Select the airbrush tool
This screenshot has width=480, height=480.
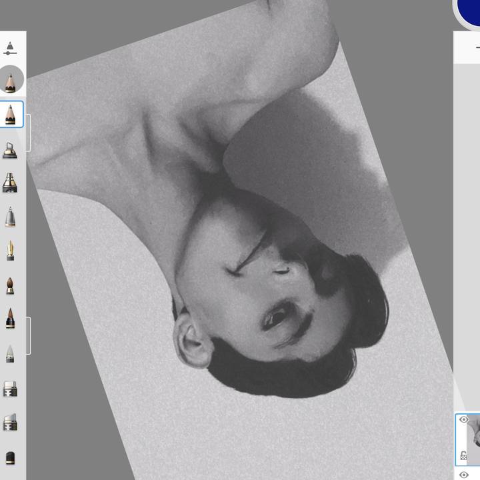tap(10, 149)
